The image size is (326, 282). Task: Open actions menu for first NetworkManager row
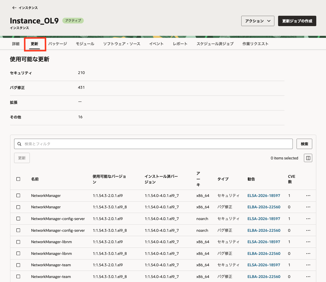(x=308, y=196)
